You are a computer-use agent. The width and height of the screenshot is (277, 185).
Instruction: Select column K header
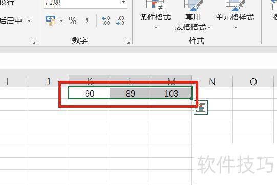89,81
